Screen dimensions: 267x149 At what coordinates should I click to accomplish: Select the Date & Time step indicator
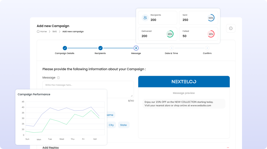[x=171, y=48]
